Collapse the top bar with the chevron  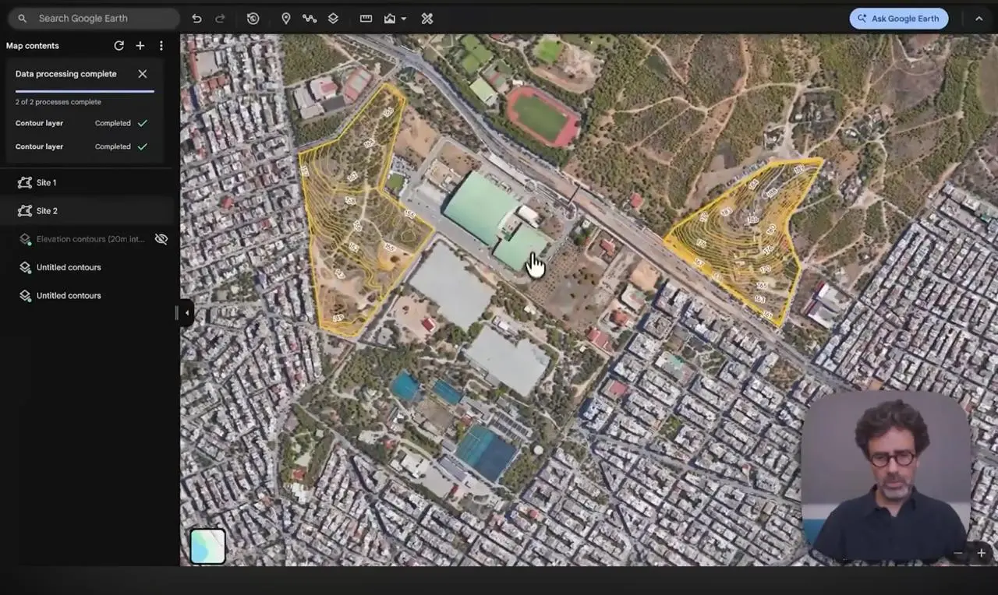pyautogui.click(x=979, y=19)
